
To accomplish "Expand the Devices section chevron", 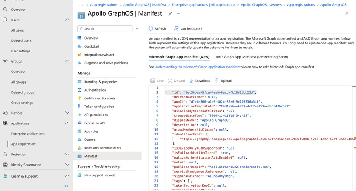I will (67, 113).
